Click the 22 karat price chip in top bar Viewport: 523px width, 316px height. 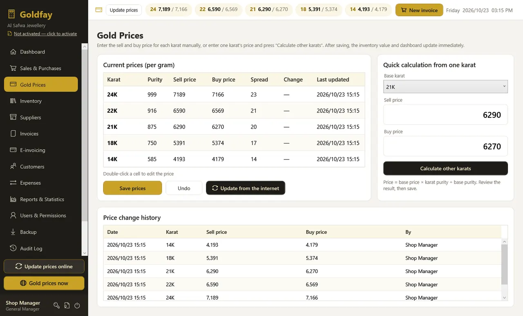pyautogui.click(x=219, y=10)
